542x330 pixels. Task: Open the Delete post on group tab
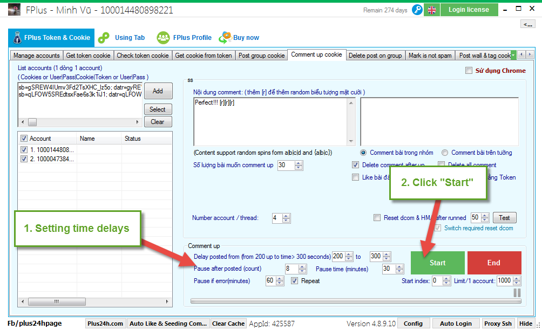pos(375,55)
